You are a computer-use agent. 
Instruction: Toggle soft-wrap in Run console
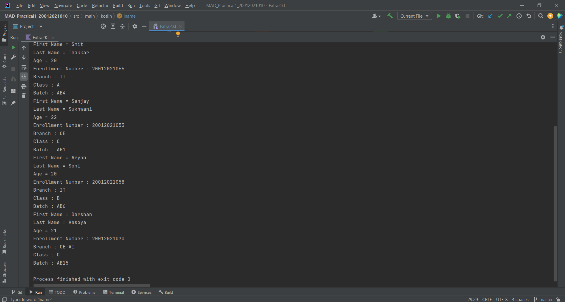click(24, 67)
